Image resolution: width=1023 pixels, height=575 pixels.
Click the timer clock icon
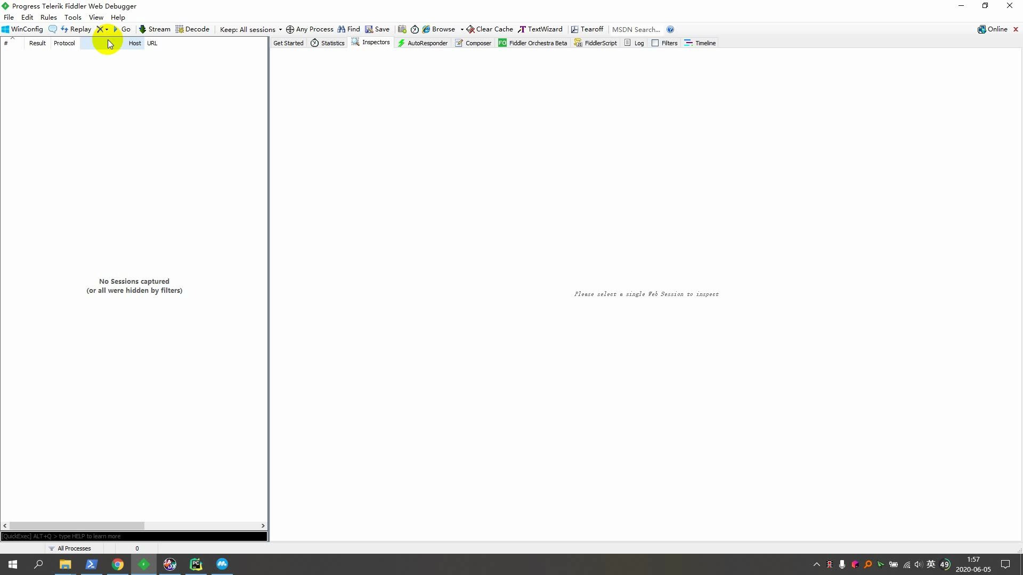point(415,29)
